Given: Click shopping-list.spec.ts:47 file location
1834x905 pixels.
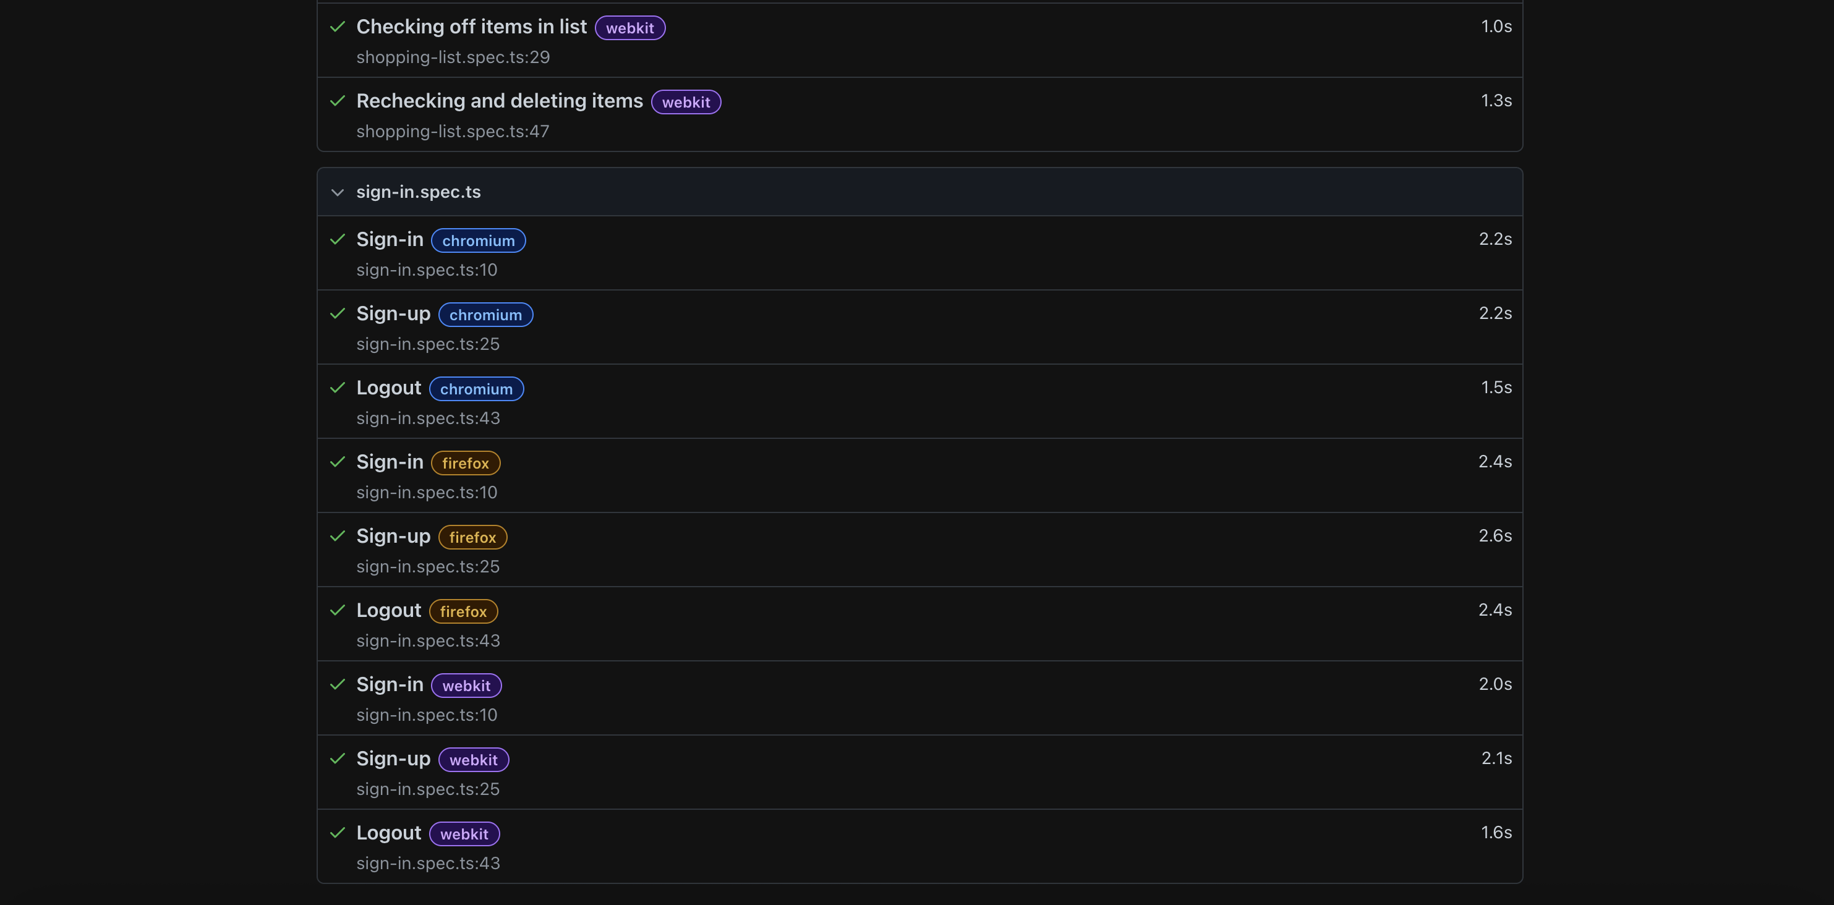Looking at the screenshot, I should pyautogui.click(x=452, y=131).
